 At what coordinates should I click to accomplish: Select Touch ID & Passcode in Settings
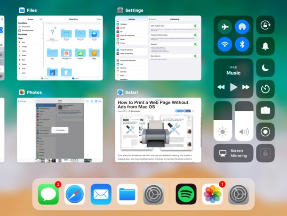pyautogui.click(x=132, y=35)
